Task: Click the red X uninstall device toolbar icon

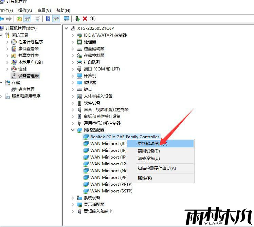Action: tap(85, 19)
